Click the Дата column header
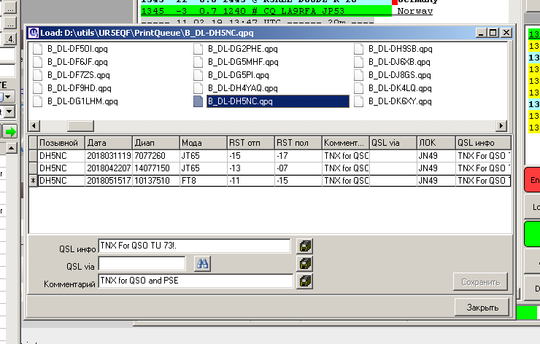540x344 pixels. (108, 143)
